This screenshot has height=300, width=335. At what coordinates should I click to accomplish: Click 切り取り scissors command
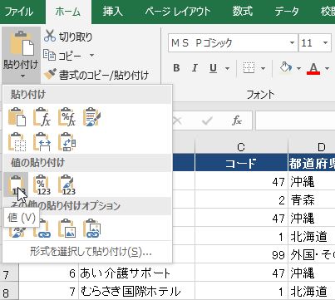[x=68, y=37]
